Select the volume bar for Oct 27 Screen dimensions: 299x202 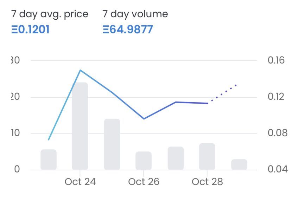[176, 158]
